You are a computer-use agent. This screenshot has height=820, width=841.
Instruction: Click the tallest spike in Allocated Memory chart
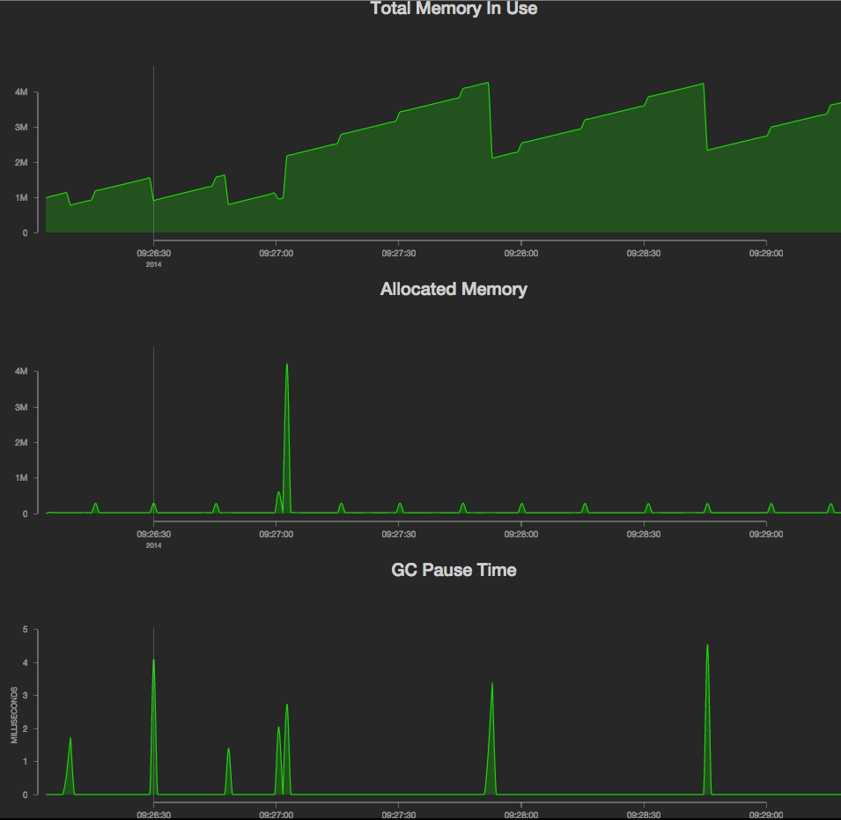pyautogui.click(x=287, y=438)
